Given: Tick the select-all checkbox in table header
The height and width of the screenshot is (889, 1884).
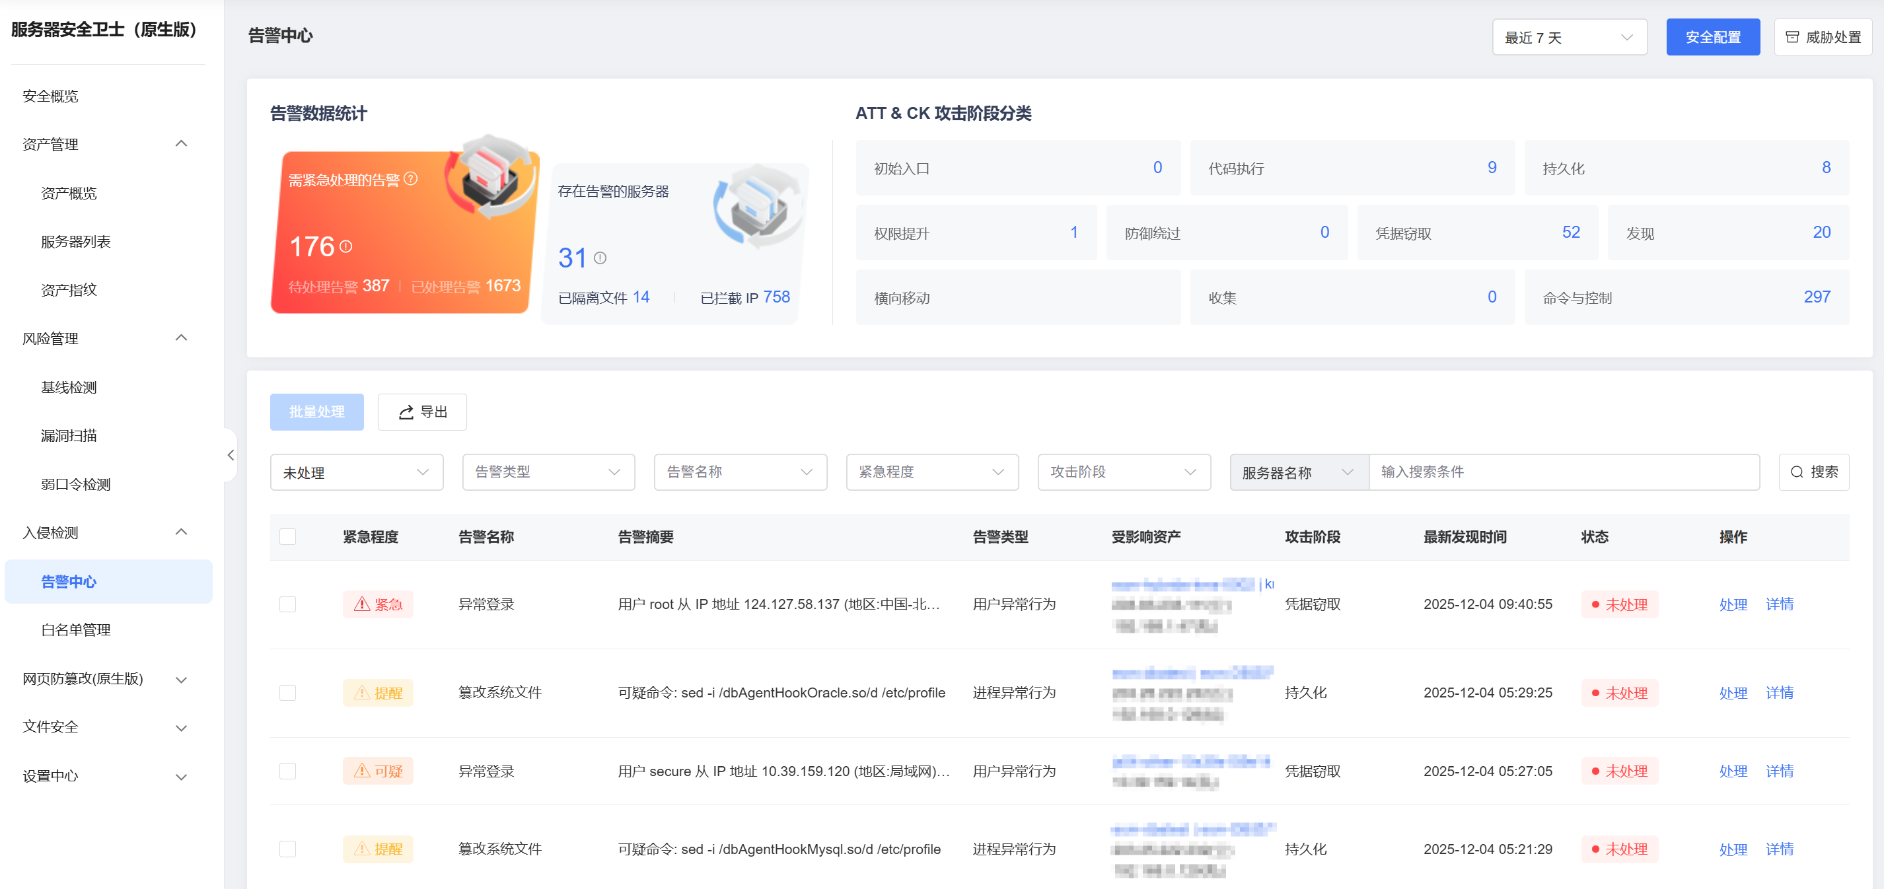Looking at the screenshot, I should [x=287, y=536].
